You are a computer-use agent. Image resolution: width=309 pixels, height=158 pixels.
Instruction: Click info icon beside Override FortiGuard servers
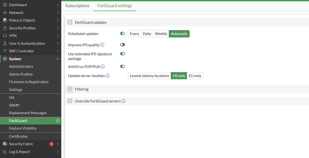[123, 101]
